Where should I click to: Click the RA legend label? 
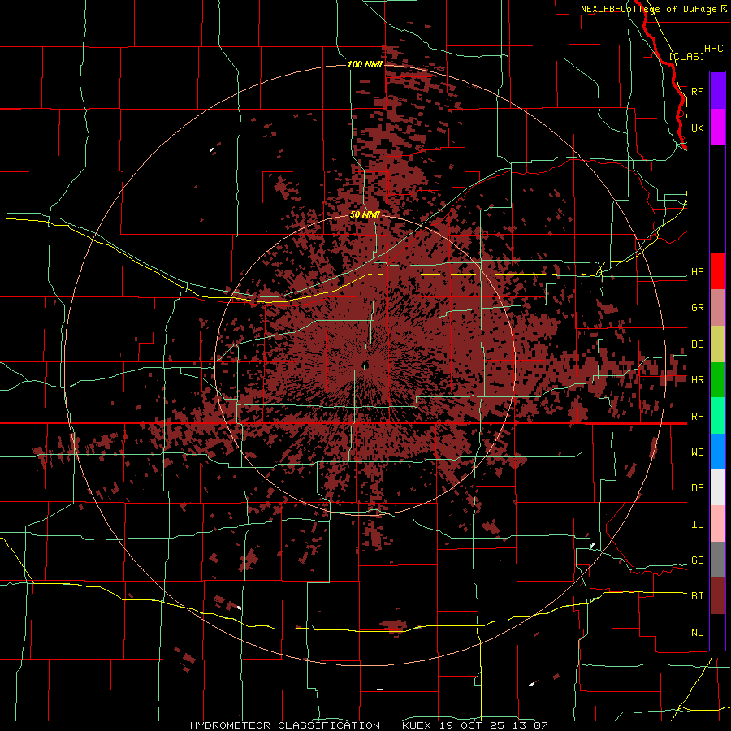pos(697,417)
